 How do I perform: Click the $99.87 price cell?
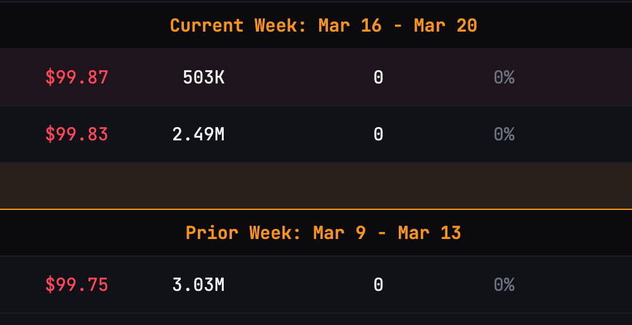point(76,78)
